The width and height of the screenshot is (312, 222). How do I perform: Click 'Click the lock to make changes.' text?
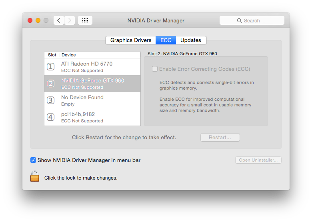(x=81, y=178)
